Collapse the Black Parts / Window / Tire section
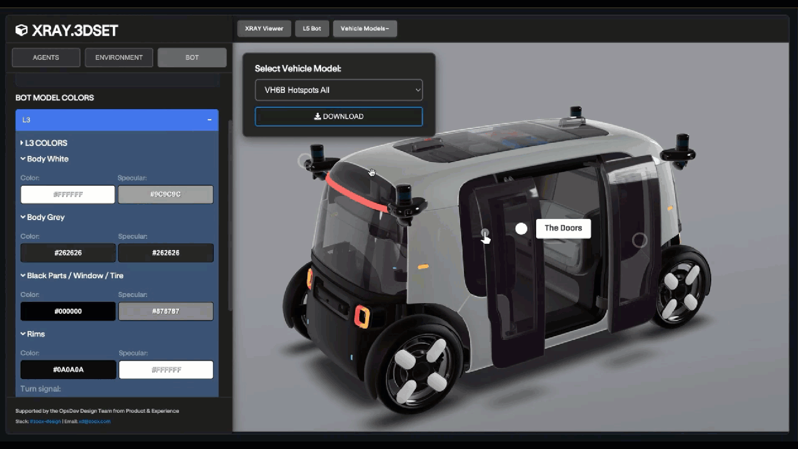 coord(72,276)
